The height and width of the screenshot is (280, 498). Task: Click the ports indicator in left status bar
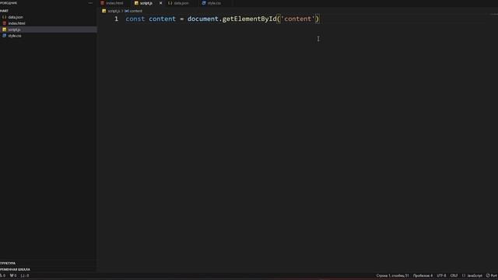25,275
